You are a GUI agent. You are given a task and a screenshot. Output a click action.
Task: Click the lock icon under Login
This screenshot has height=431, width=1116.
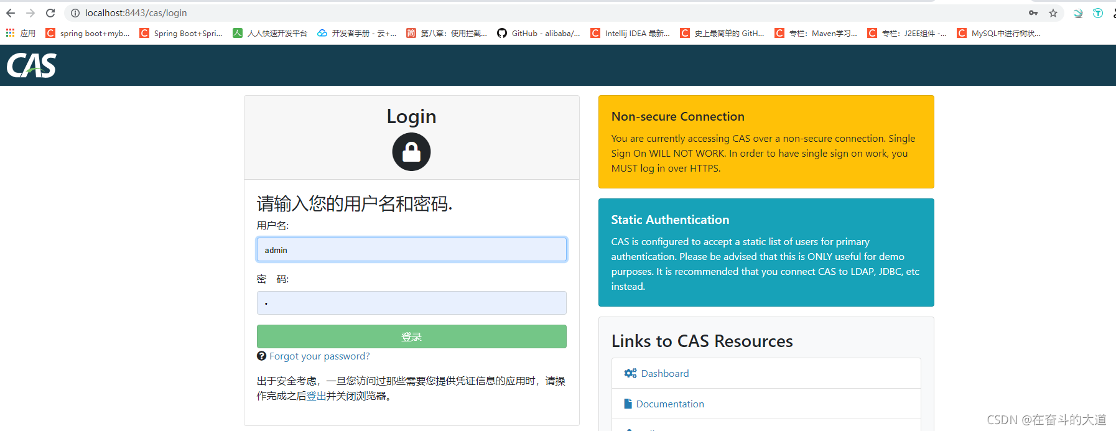pos(411,152)
